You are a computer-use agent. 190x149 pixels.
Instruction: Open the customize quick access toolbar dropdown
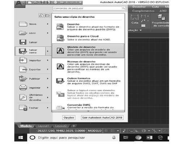pyautogui.click(x=80, y=2)
